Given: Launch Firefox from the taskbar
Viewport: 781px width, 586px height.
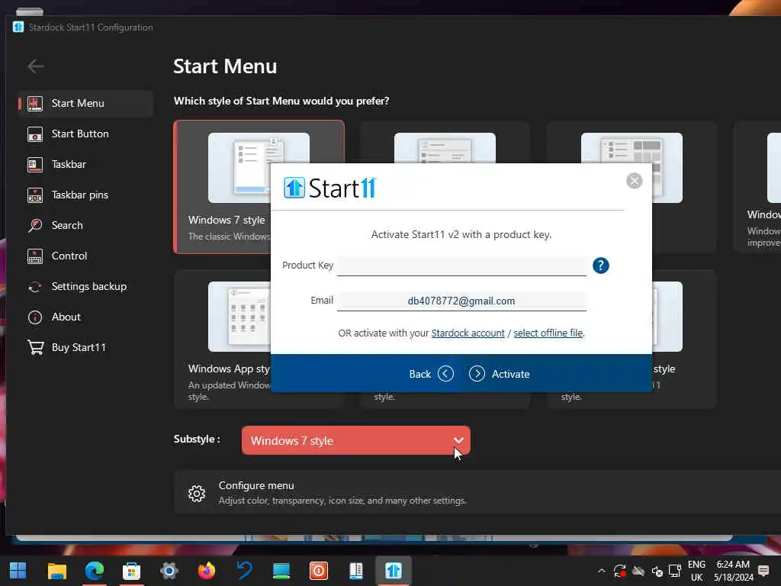Looking at the screenshot, I should click(206, 571).
